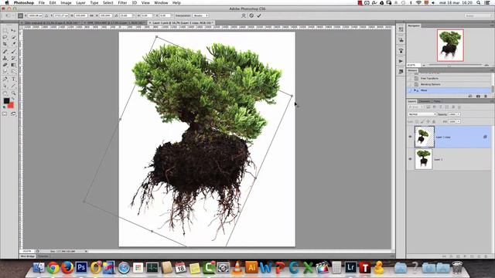
Task: Open the Normal blend mode dropdown
Action: [x=422, y=114]
